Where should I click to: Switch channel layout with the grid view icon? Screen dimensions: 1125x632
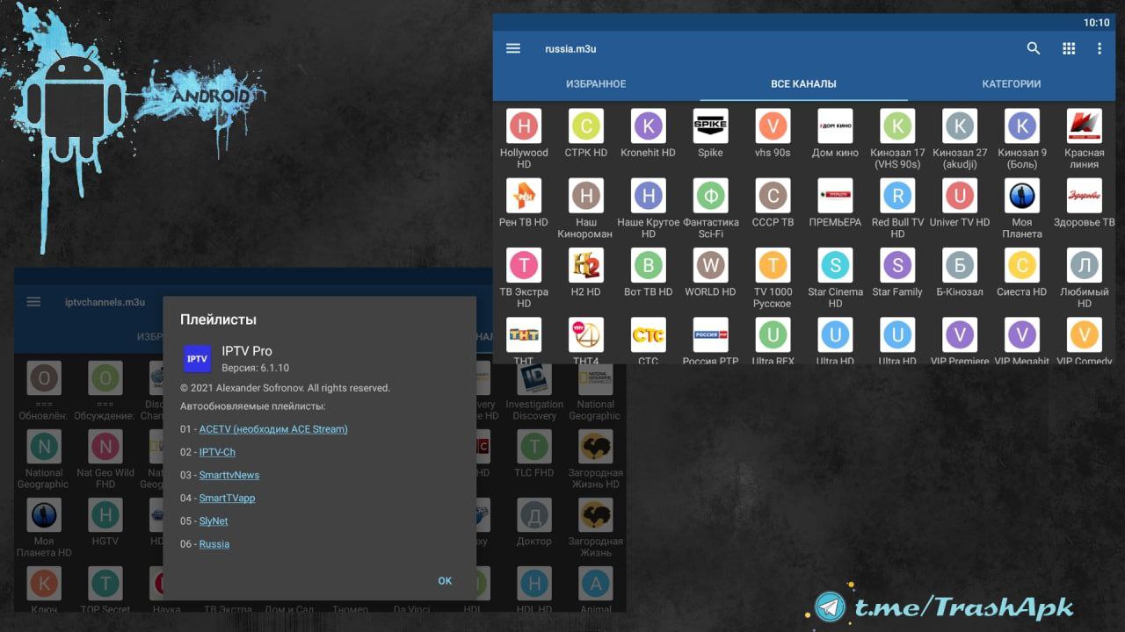click(1069, 49)
